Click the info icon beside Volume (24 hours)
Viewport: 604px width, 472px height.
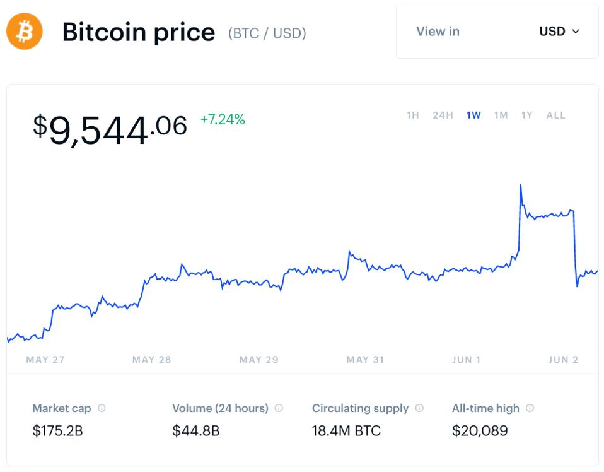pos(278,408)
